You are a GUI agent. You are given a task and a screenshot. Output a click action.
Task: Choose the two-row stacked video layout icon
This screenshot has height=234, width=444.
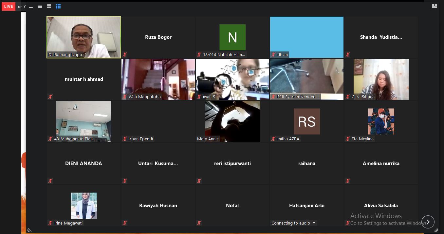click(49, 7)
